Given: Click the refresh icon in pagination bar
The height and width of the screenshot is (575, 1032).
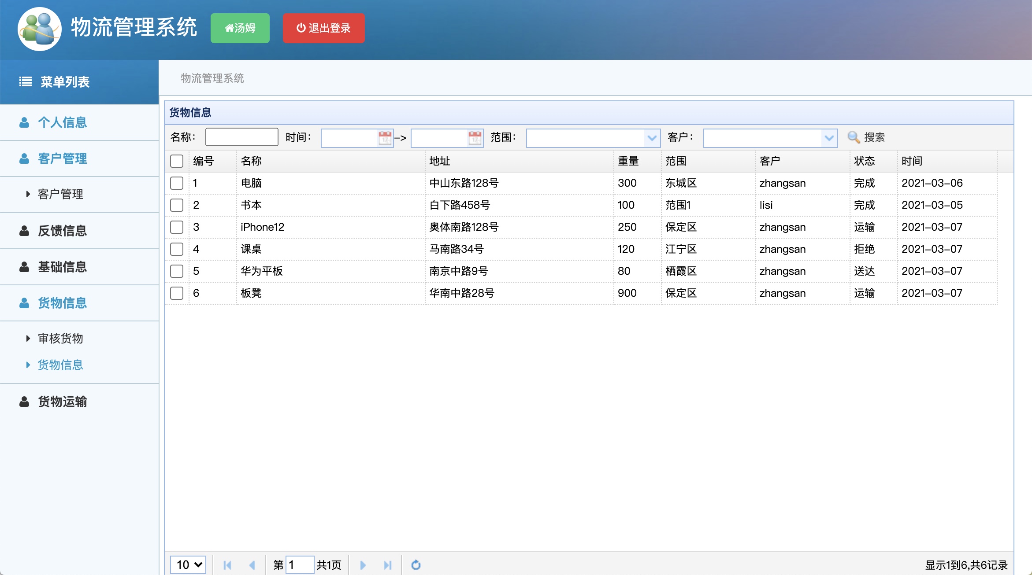Looking at the screenshot, I should 416,564.
